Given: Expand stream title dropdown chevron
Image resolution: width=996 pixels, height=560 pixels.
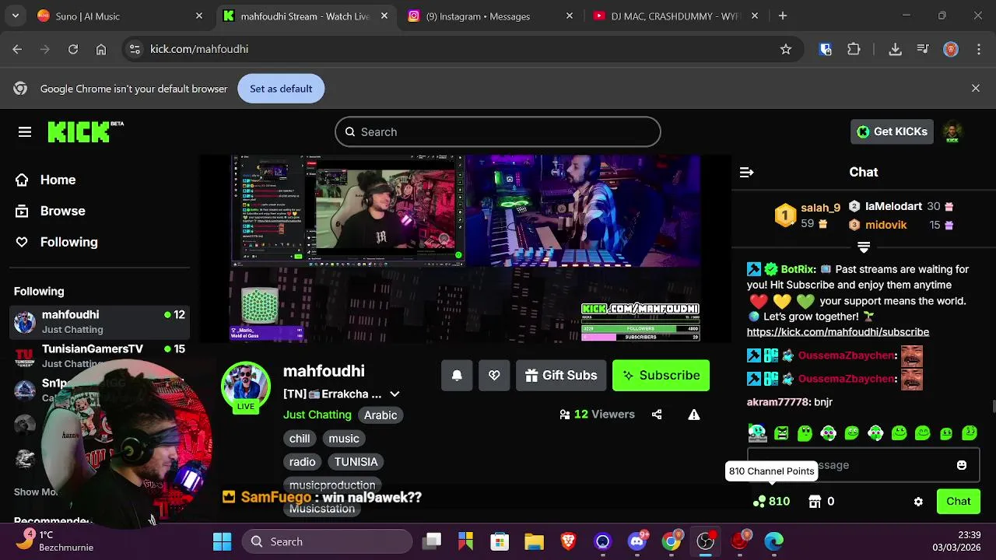Looking at the screenshot, I should [x=395, y=394].
